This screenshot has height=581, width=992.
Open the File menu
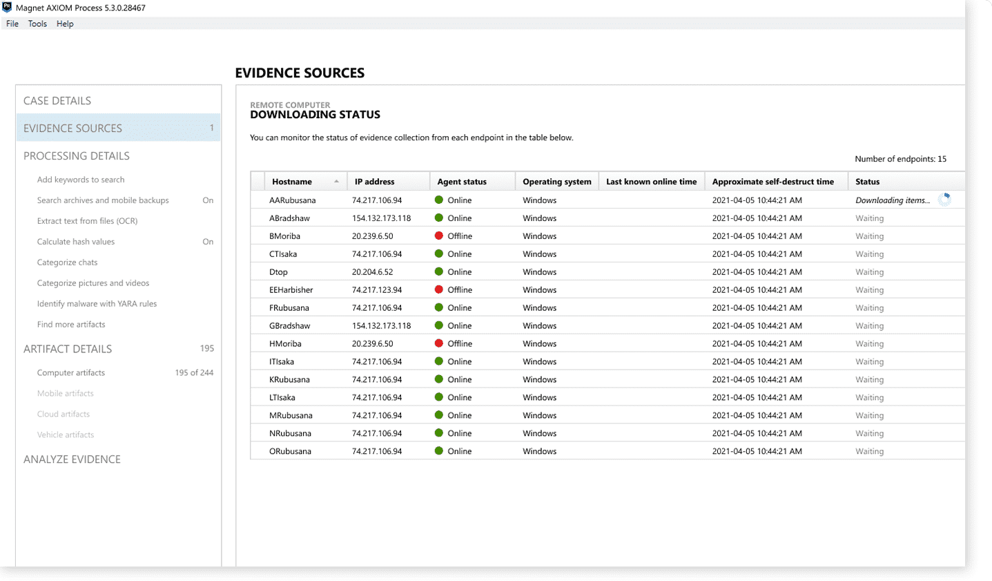(12, 23)
